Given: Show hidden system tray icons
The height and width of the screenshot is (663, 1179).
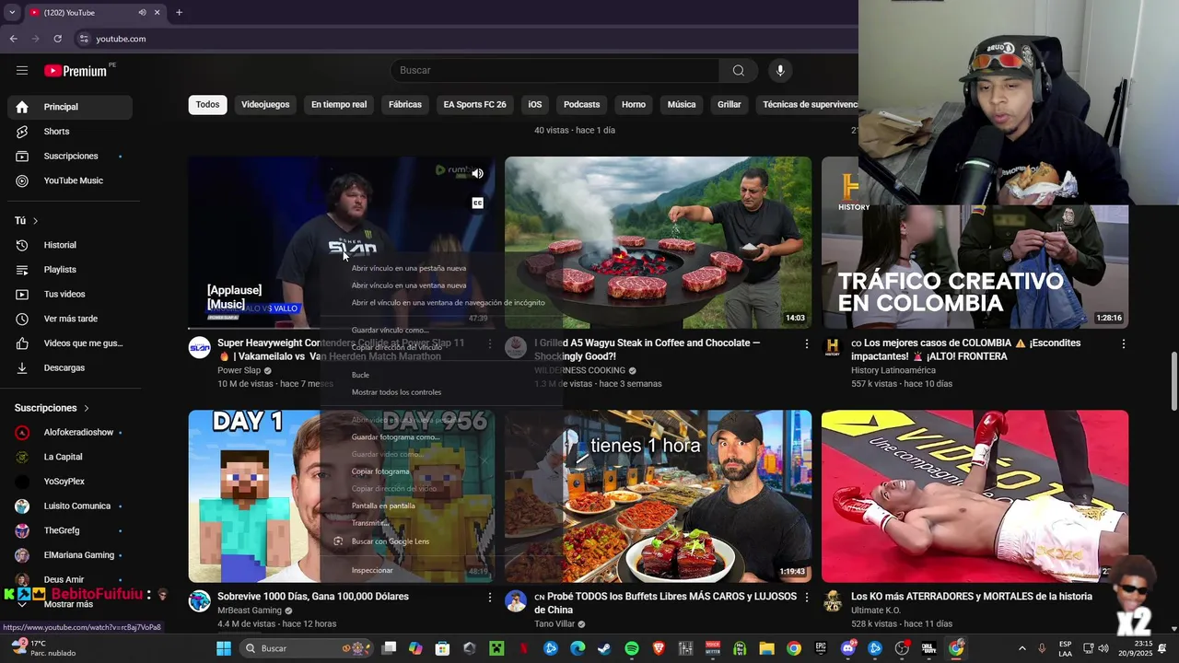Looking at the screenshot, I should tap(1021, 648).
